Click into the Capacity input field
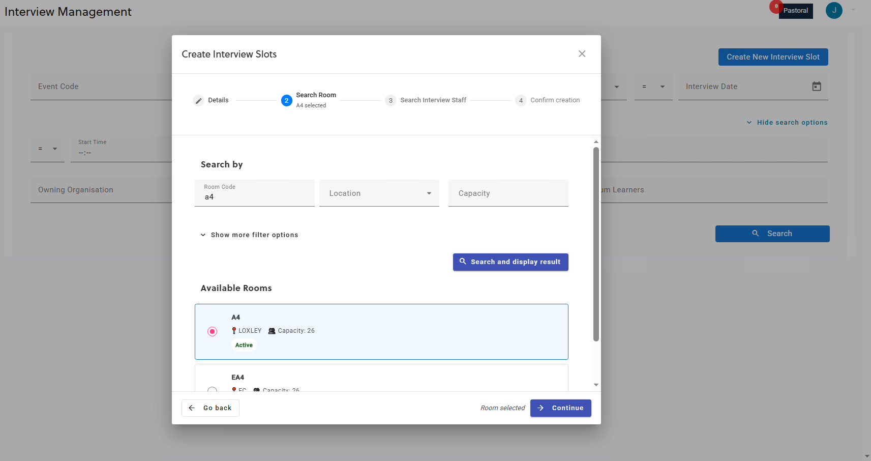 (508, 193)
